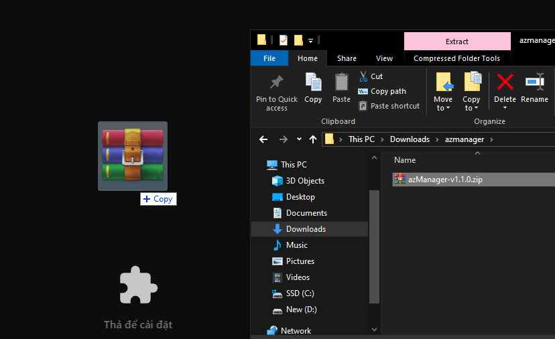Select SSD (C:) drive
Viewport: 555px width, 339px height.
point(300,293)
